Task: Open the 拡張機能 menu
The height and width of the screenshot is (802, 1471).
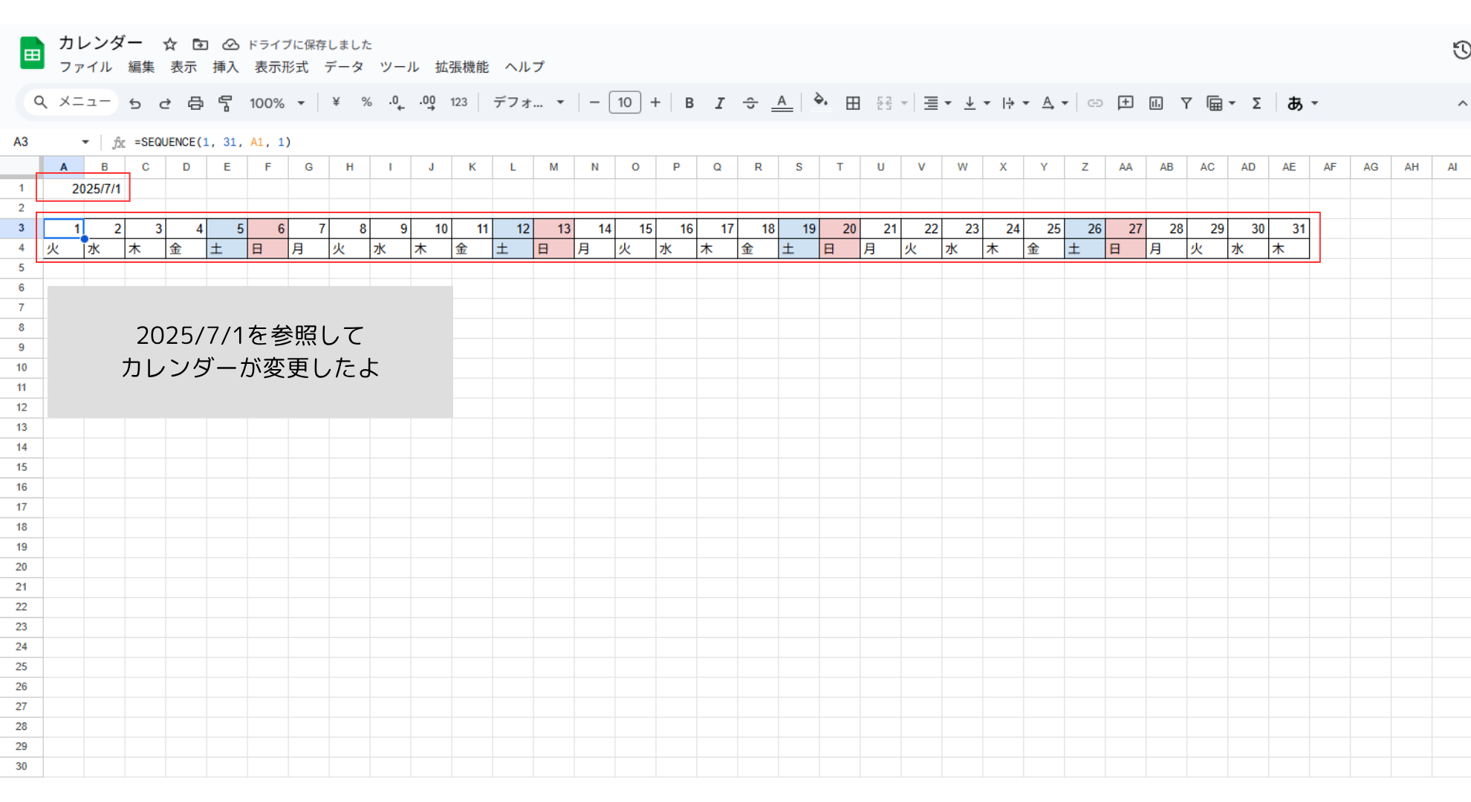Action: tap(462, 67)
